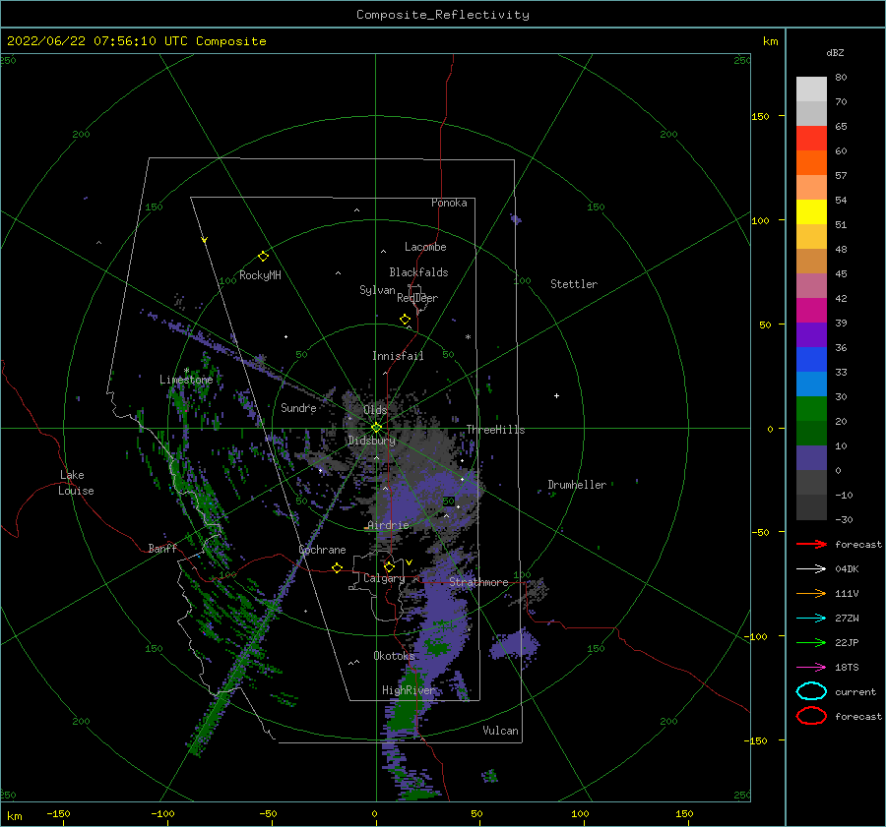The width and height of the screenshot is (886, 827).
Task: Click the white asterisk marker above Limestone
Action: (x=186, y=371)
